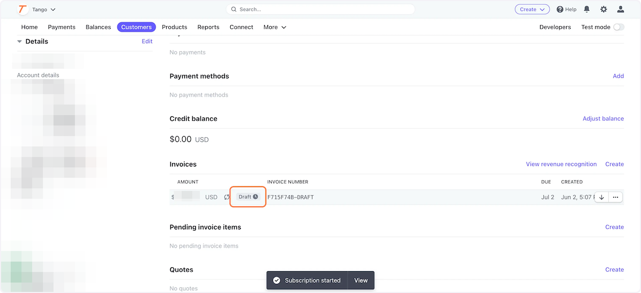Viewport: 641px width, 293px height.
Task: Expand the More navigation menu
Action: (x=275, y=27)
